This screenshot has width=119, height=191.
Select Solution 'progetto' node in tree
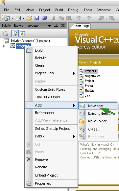(x=30, y=41)
